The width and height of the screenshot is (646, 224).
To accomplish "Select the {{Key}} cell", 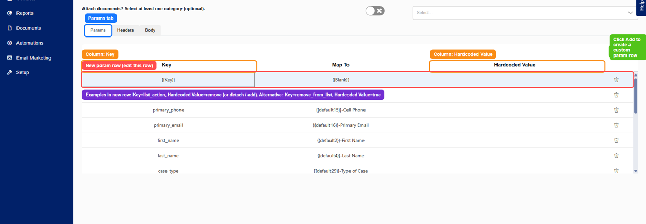I will point(168,80).
